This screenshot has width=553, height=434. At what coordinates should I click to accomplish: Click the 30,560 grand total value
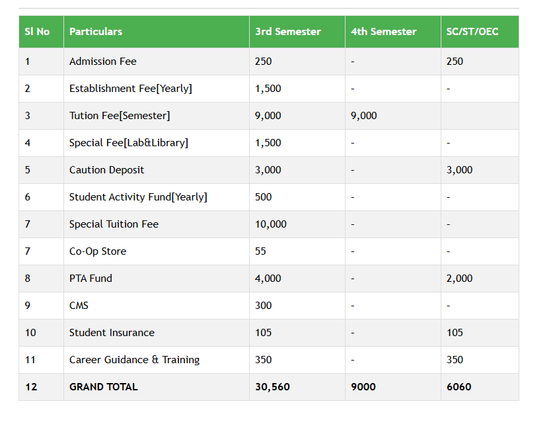[x=272, y=387]
